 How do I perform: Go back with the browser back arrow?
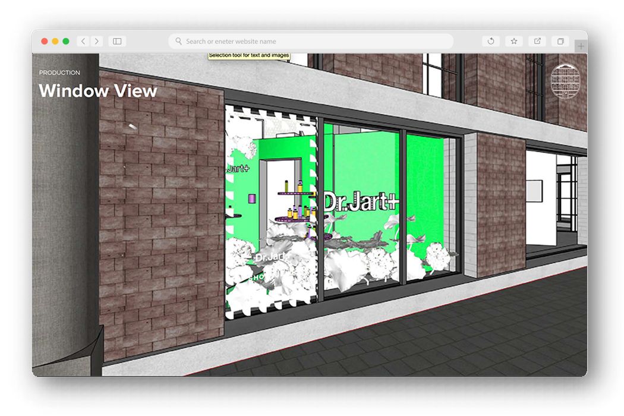coord(83,42)
